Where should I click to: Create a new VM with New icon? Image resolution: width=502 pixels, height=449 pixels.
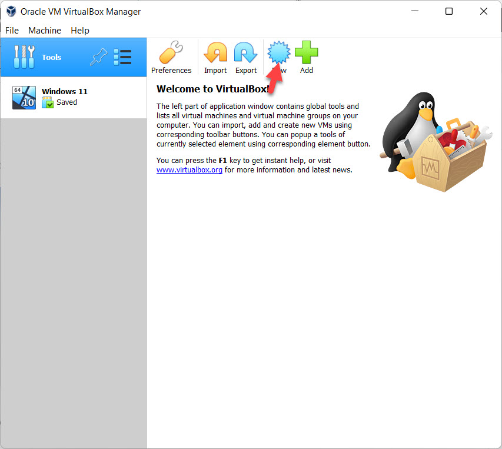pos(278,52)
